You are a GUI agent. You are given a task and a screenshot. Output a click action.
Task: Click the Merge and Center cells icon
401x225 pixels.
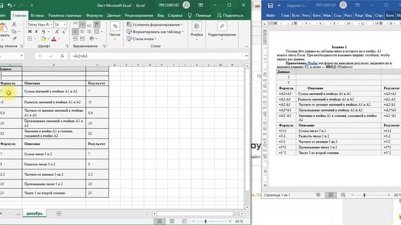point(96,32)
